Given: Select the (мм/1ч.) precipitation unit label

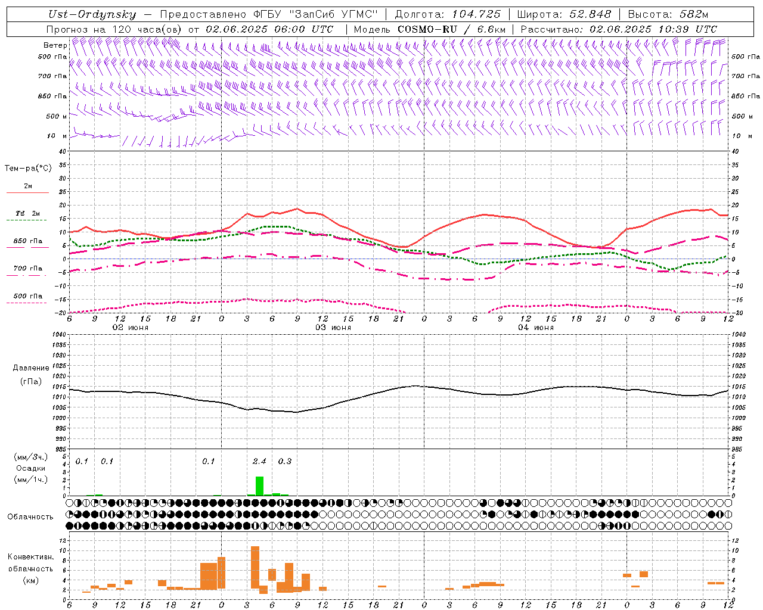Looking at the screenshot, I should click(31, 480).
